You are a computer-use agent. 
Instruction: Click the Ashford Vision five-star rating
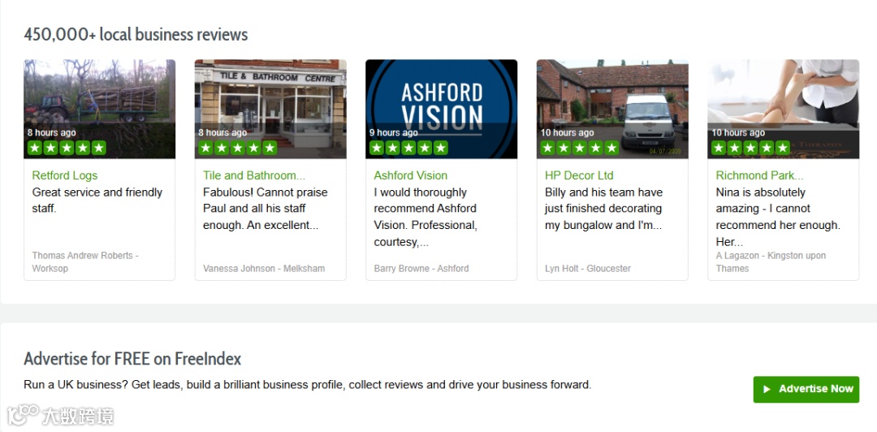pyautogui.click(x=408, y=148)
